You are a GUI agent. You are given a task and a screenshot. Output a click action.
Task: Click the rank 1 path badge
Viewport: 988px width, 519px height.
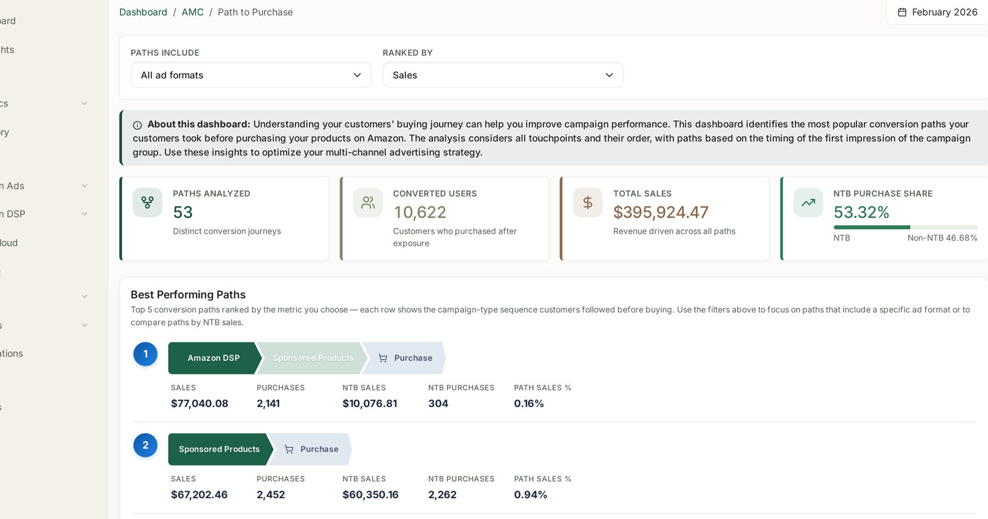[146, 354]
